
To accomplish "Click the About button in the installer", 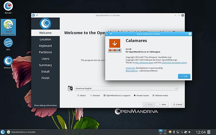I will click(x=81, y=96).
